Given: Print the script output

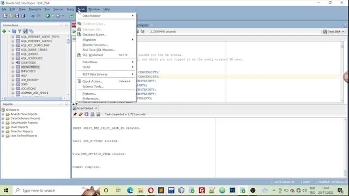Looking at the screenshot, I should click(92, 114).
